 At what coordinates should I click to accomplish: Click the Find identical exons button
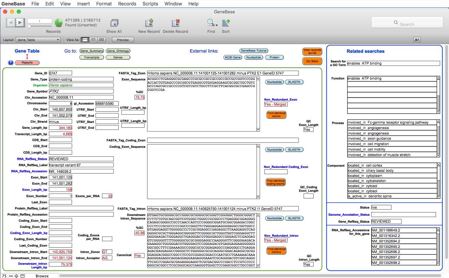click(276, 115)
